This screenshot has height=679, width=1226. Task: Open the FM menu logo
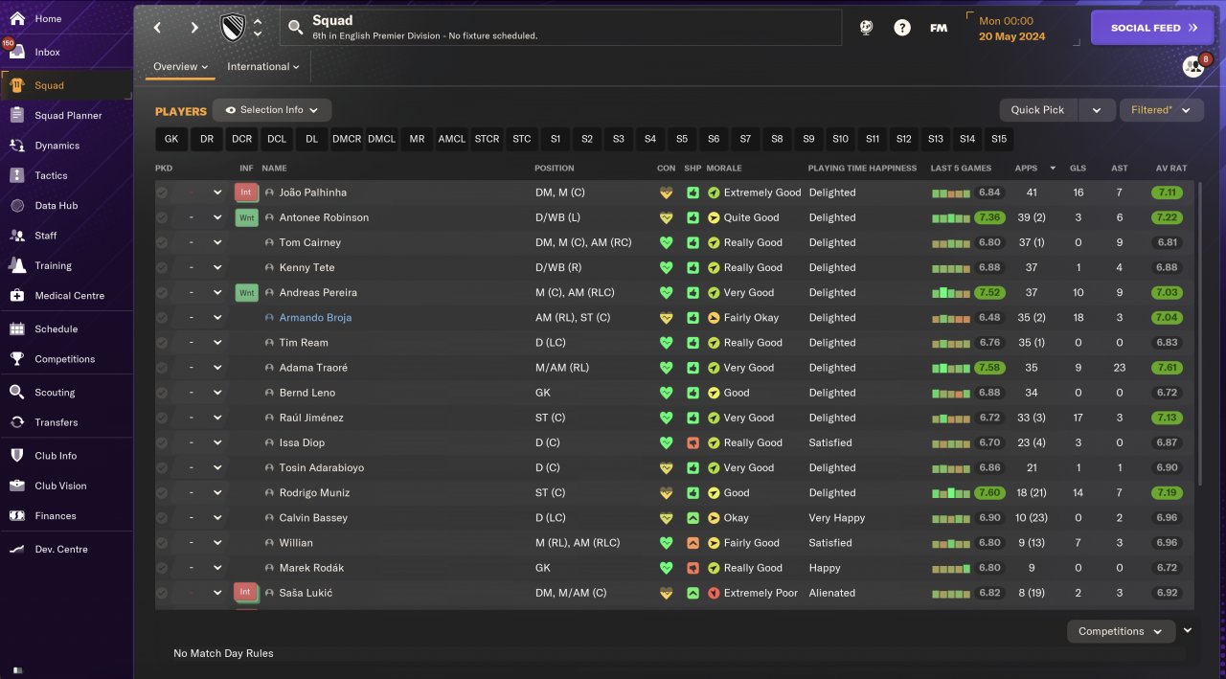(939, 28)
